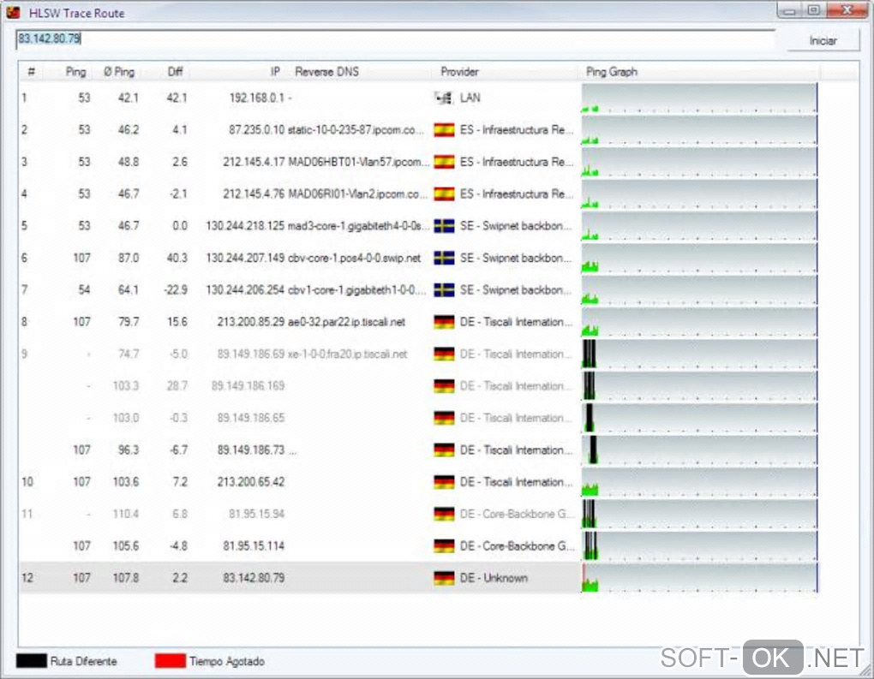Click the IP column header
Screen dimensions: 874x679
(x=275, y=72)
